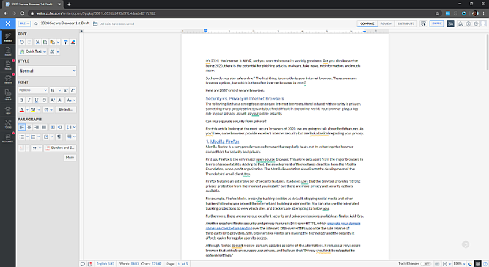Toggle Strikethrough formatting
Viewport: 489px width, 267px height.
coord(44,100)
